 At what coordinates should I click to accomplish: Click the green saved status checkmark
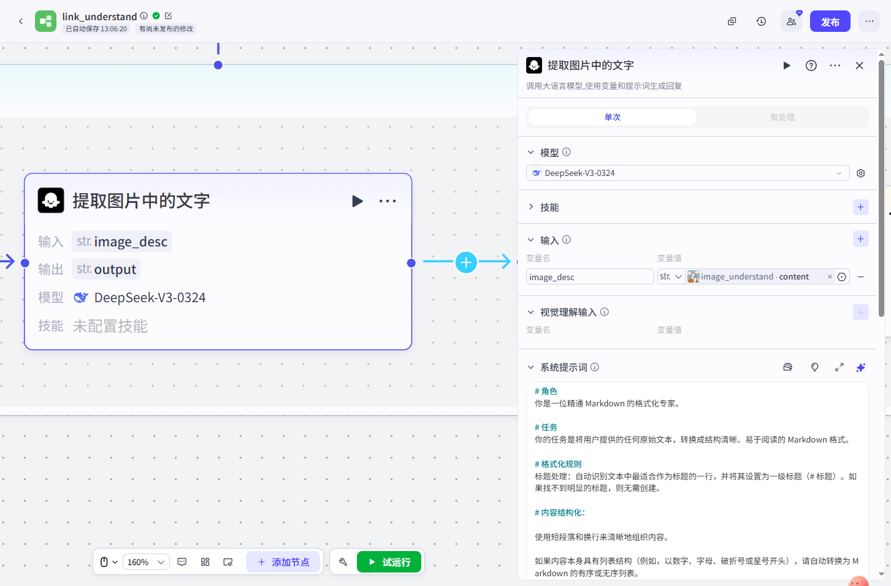point(156,16)
